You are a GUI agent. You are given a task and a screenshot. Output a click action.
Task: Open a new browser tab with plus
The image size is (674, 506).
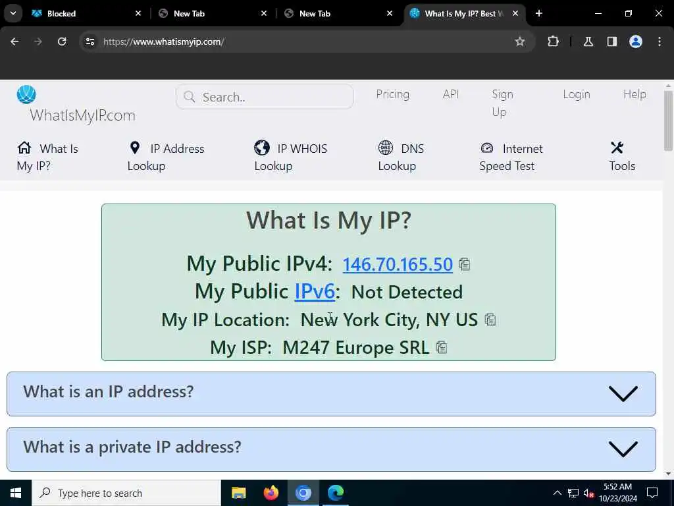tap(538, 13)
